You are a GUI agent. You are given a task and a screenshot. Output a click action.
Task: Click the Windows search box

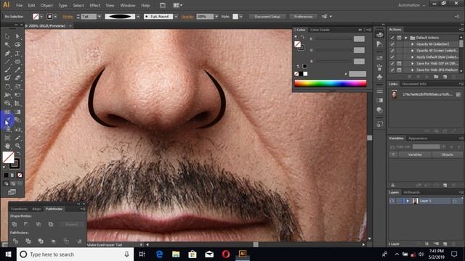tap(76, 254)
